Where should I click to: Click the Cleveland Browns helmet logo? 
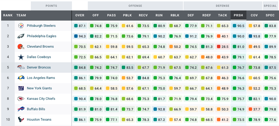[x=21, y=47]
